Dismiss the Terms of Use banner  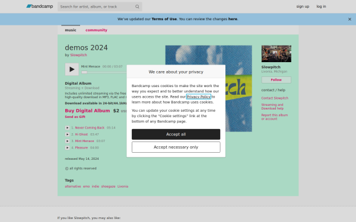pos(349,20)
